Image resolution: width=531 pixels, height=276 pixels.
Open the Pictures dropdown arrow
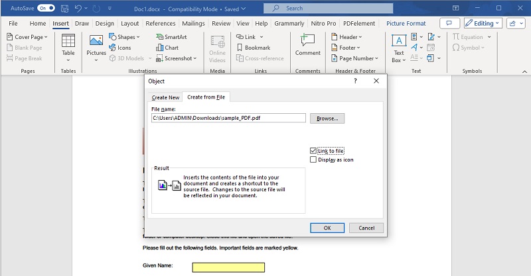pos(96,60)
